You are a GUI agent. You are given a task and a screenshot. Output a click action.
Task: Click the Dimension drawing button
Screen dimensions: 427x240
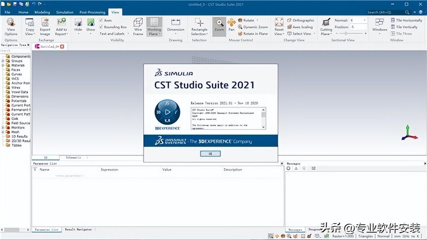[176, 27]
